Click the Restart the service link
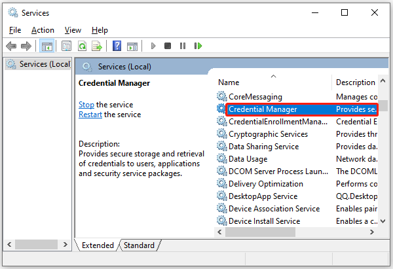 [90, 115]
